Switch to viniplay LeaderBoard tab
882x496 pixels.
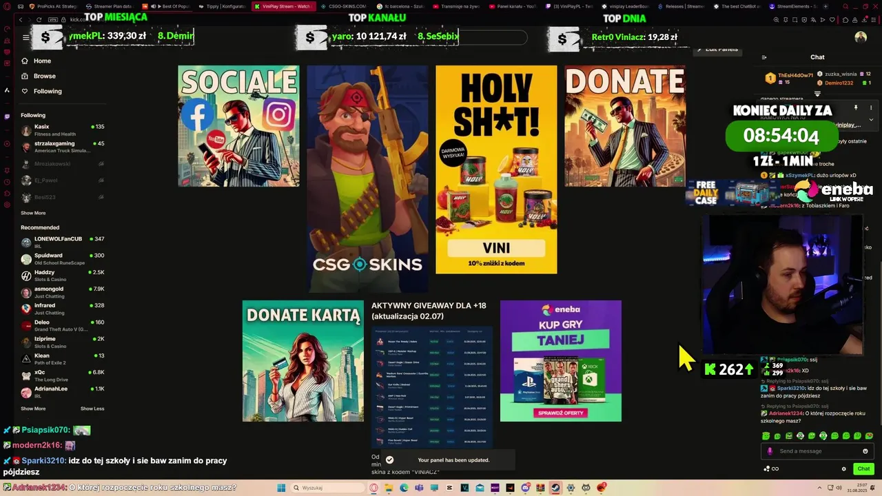[626, 6]
